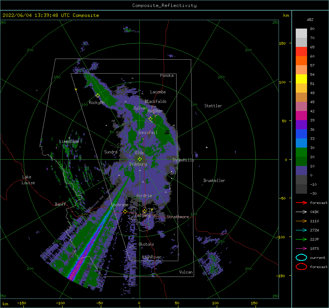Click the Strathmore city label
This screenshot has height=308, width=329.
(x=178, y=217)
